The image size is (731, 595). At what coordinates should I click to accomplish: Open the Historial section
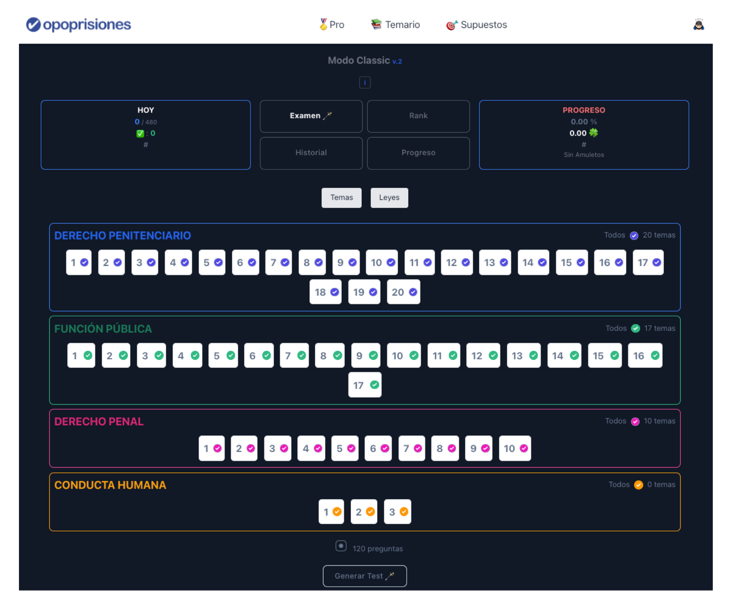coord(311,153)
